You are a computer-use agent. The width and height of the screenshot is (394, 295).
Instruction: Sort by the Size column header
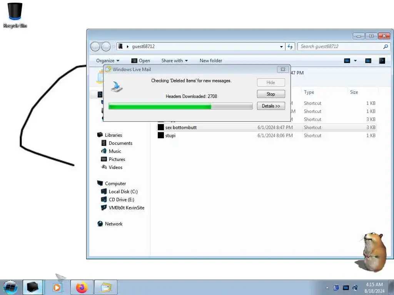pos(354,92)
